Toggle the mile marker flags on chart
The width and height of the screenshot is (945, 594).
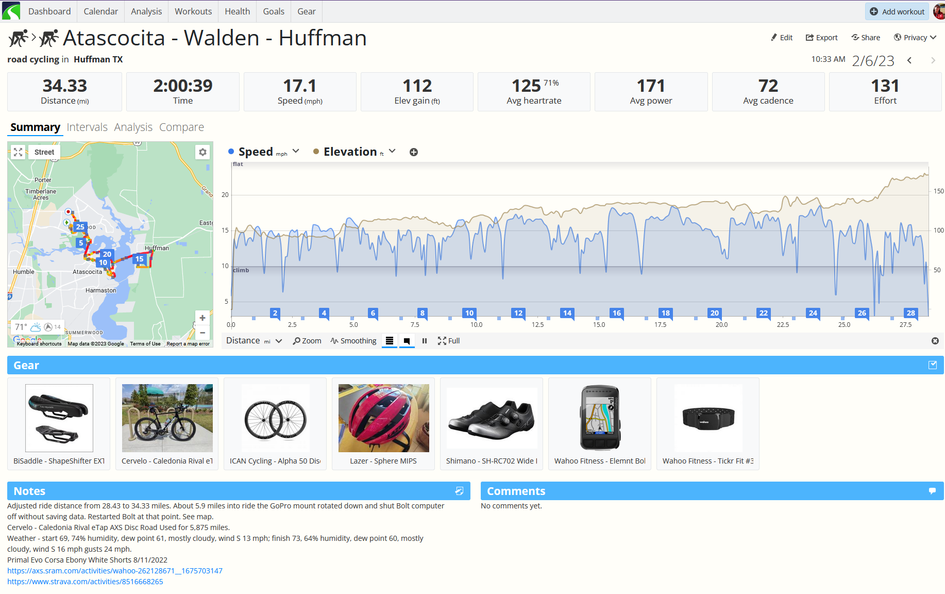[407, 341]
